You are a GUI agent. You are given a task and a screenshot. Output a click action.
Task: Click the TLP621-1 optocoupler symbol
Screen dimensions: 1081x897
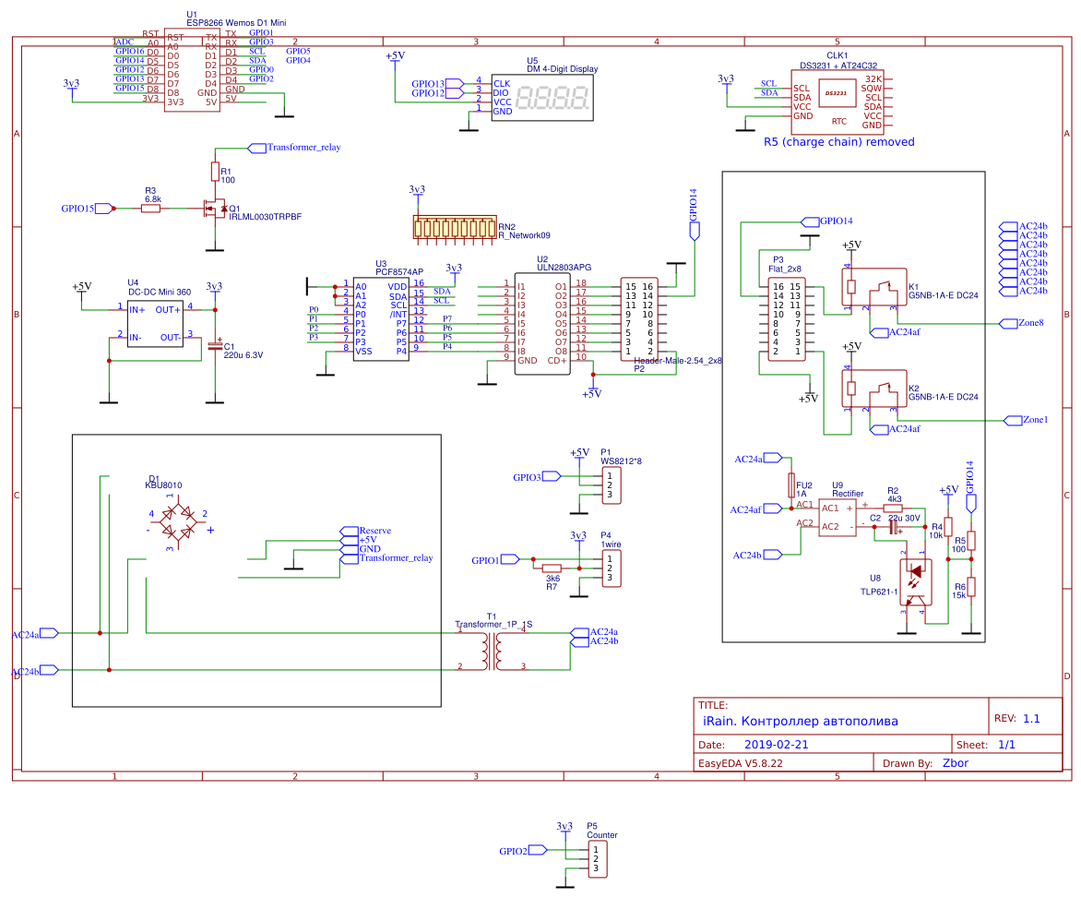click(x=915, y=583)
